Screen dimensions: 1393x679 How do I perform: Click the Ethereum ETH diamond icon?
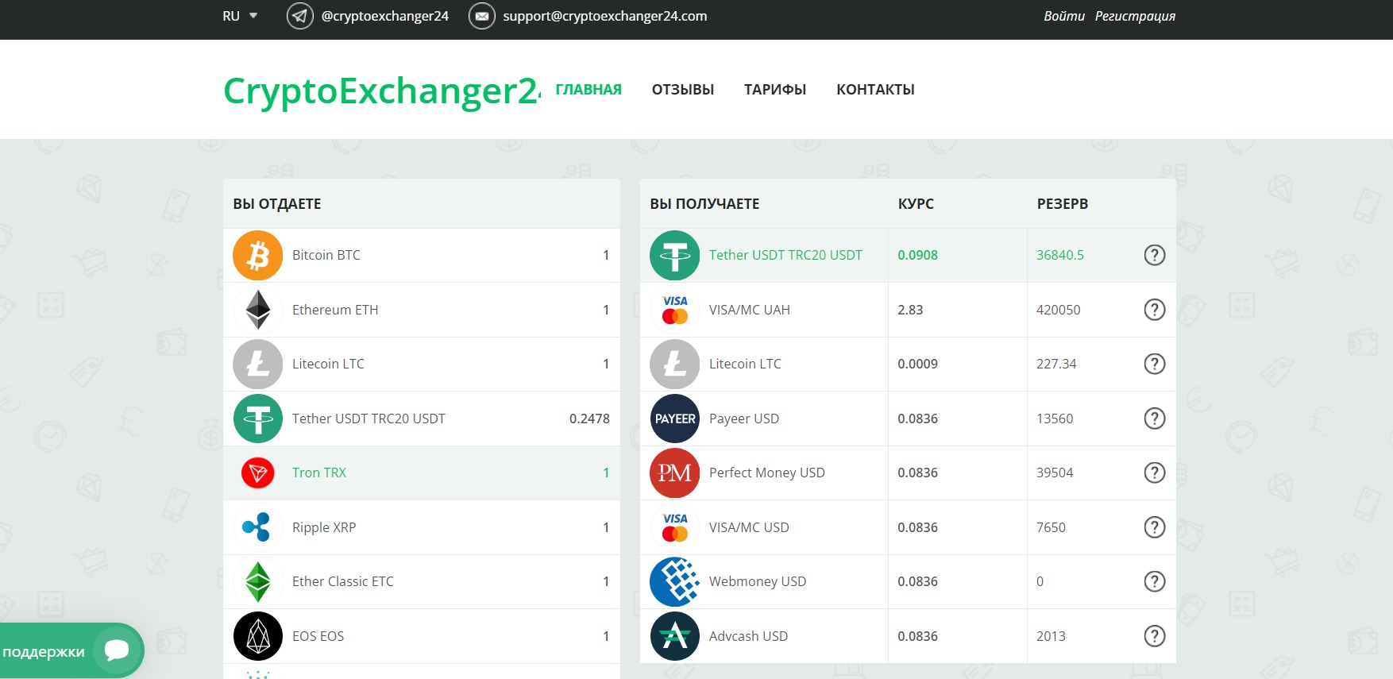pos(258,310)
